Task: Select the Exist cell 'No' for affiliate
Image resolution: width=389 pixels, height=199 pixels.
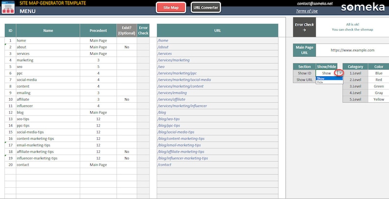Action: point(127,99)
